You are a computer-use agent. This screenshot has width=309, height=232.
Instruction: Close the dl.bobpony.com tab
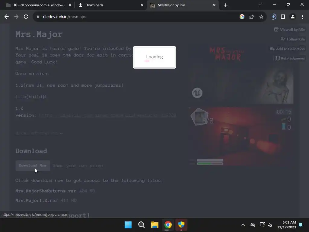[70, 5]
